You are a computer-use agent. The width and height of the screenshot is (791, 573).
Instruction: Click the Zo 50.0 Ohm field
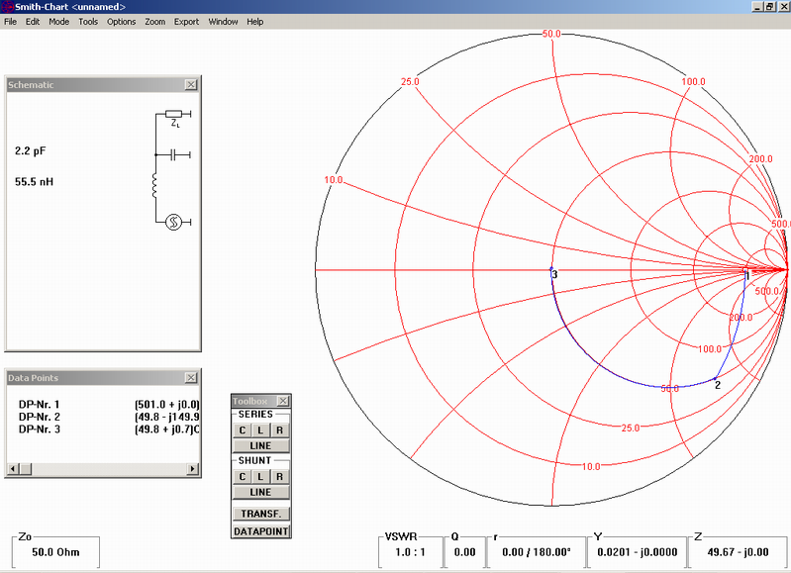(x=55, y=552)
